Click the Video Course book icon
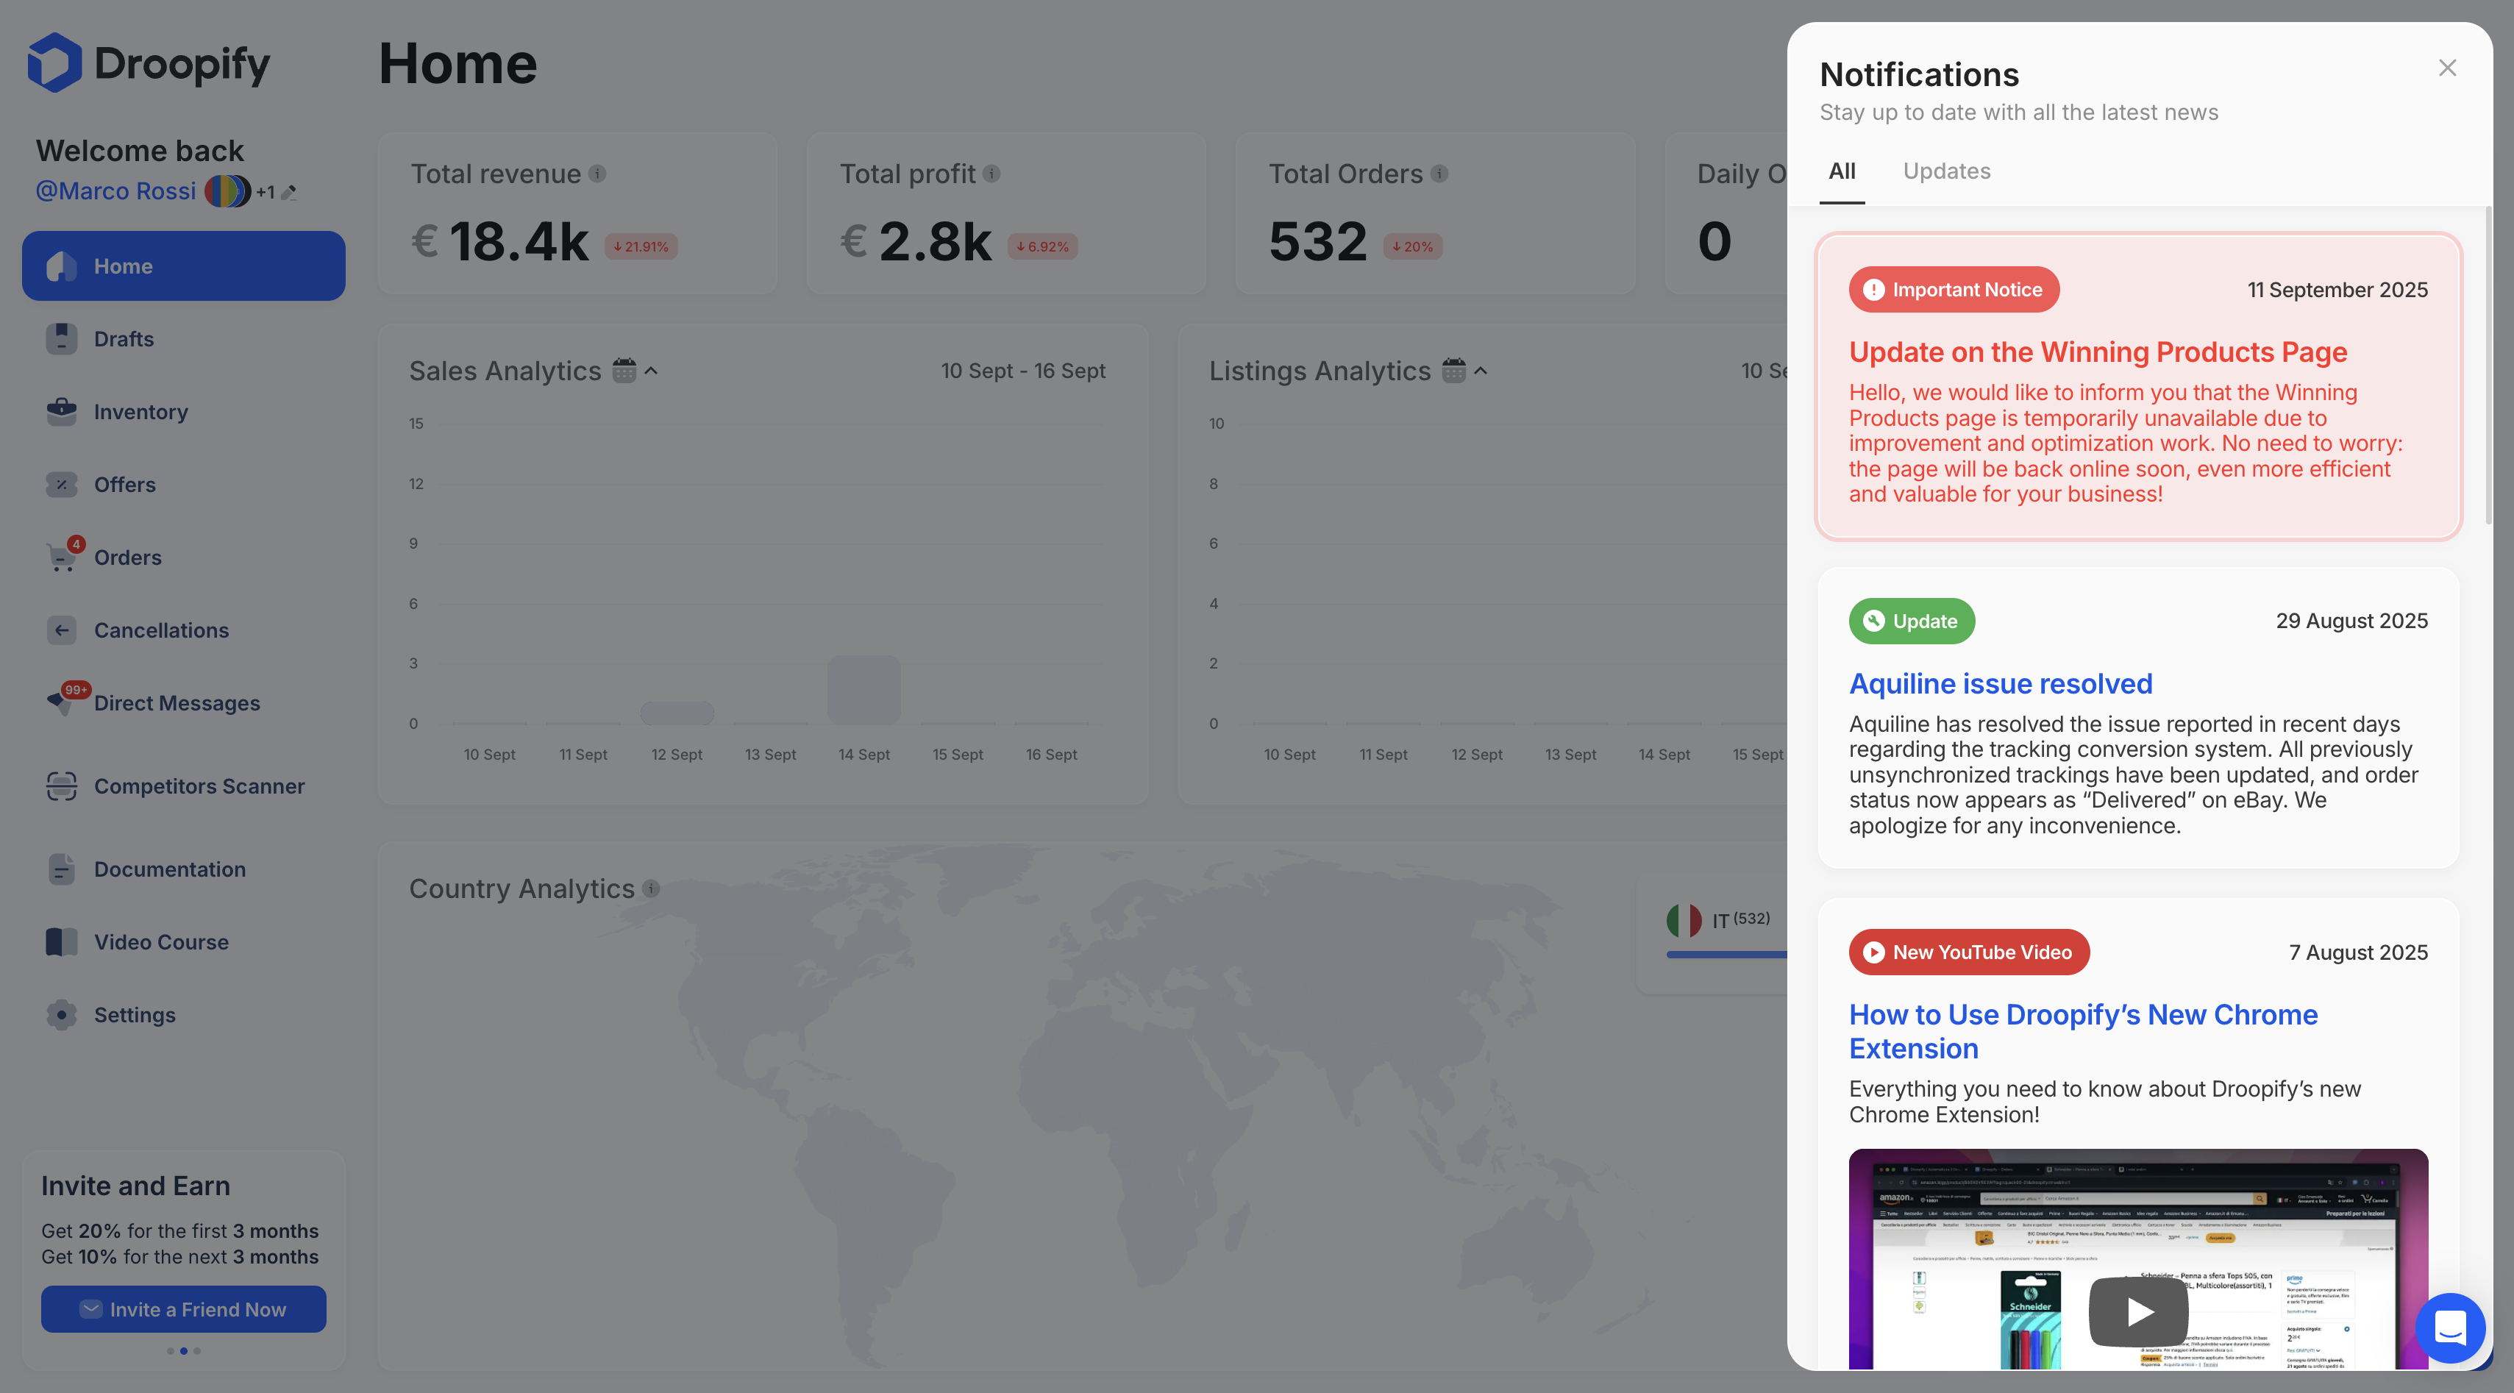The image size is (2514, 1393). (62, 942)
